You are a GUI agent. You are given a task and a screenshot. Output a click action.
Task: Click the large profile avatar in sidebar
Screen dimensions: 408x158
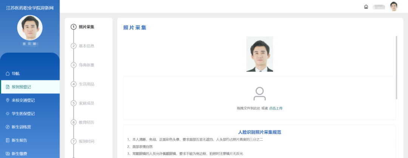click(30, 28)
